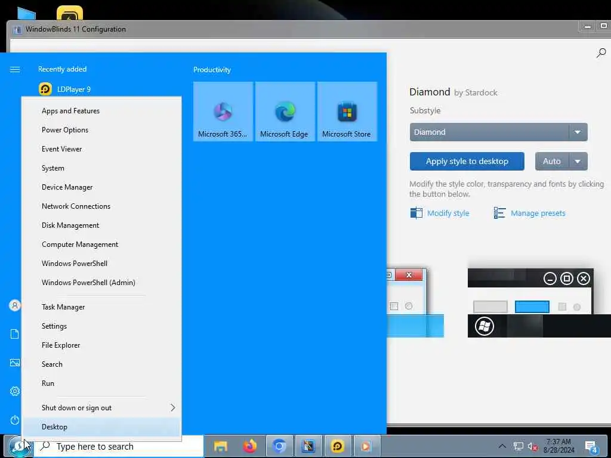The width and height of the screenshot is (611, 458).
Task: Show hidden tray icons chevron
Action: [502, 446]
